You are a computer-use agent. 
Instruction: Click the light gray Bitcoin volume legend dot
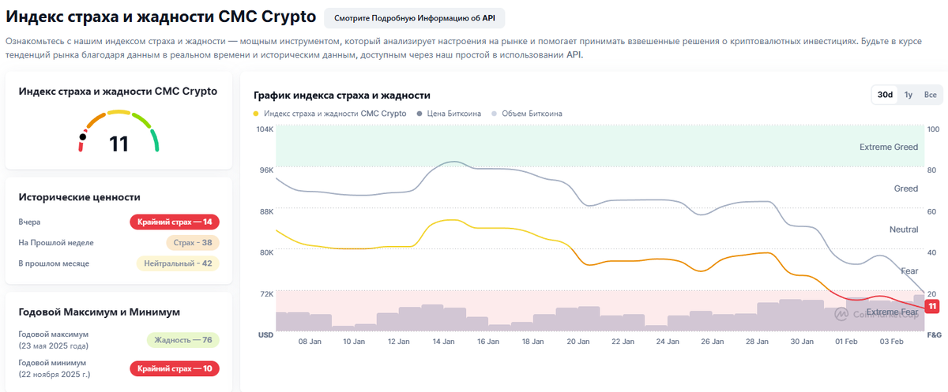click(493, 114)
